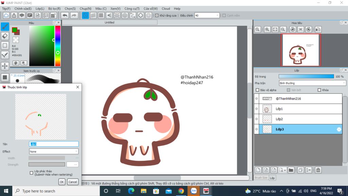This screenshot has width=348, height=196.
Task: Hide the Lớp2 layer
Action: (x=257, y=119)
